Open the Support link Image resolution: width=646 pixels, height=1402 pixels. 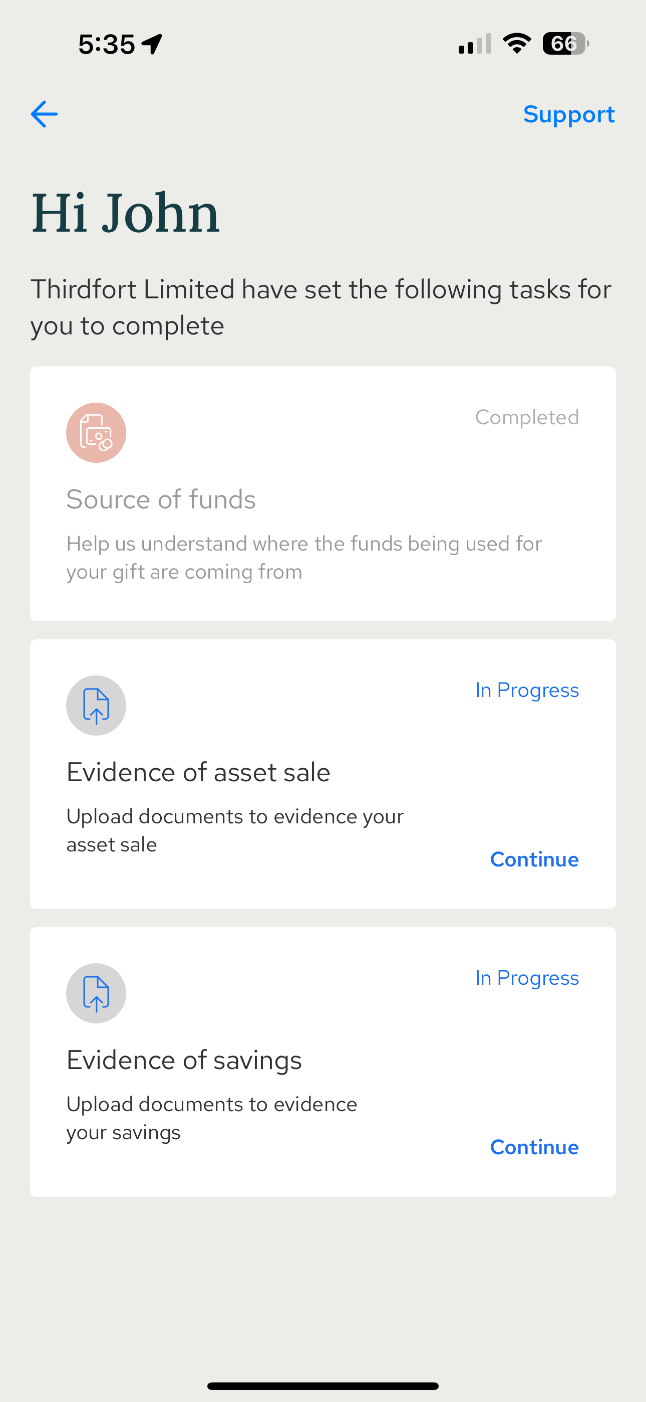[569, 114]
